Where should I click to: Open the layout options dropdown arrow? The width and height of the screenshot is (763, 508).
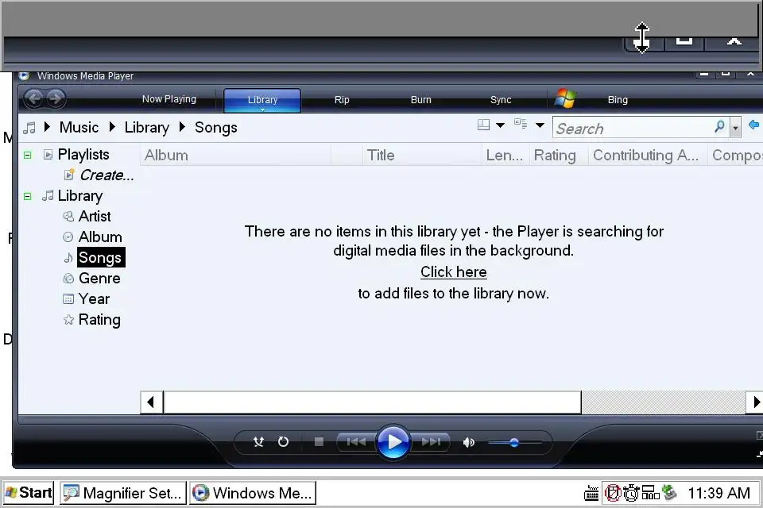point(500,125)
